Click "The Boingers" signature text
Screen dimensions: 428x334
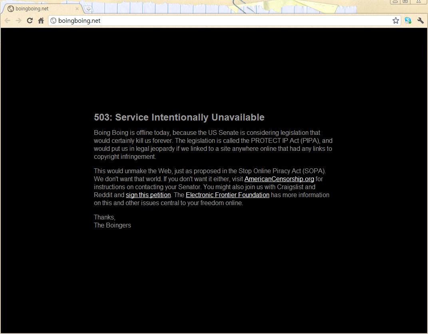(x=112, y=225)
